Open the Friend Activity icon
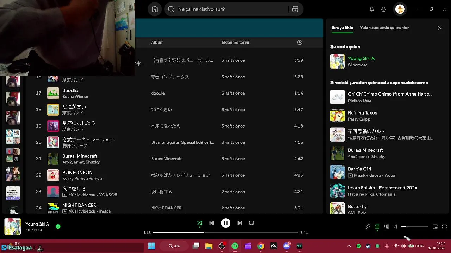The image size is (451, 253). (x=384, y=9)
